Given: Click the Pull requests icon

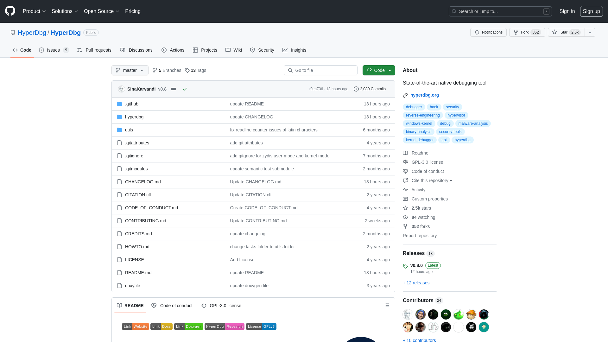Looking at the screenshot, I should pyautogui.click(x=80, y=50).
